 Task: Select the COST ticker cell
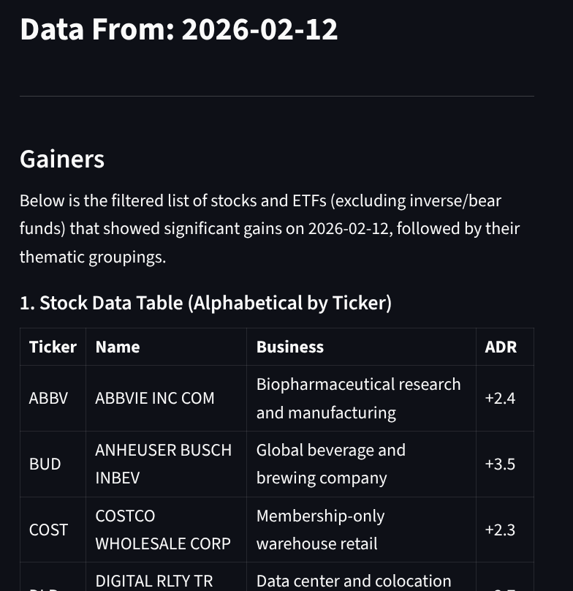pos(48,530)
